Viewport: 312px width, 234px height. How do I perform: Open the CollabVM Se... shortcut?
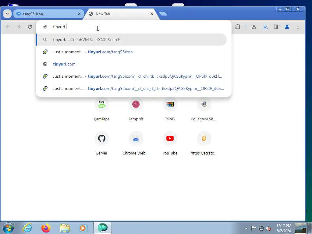pos(204,109)
